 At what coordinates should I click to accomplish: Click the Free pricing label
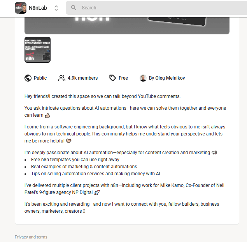[x=123, y=78]
